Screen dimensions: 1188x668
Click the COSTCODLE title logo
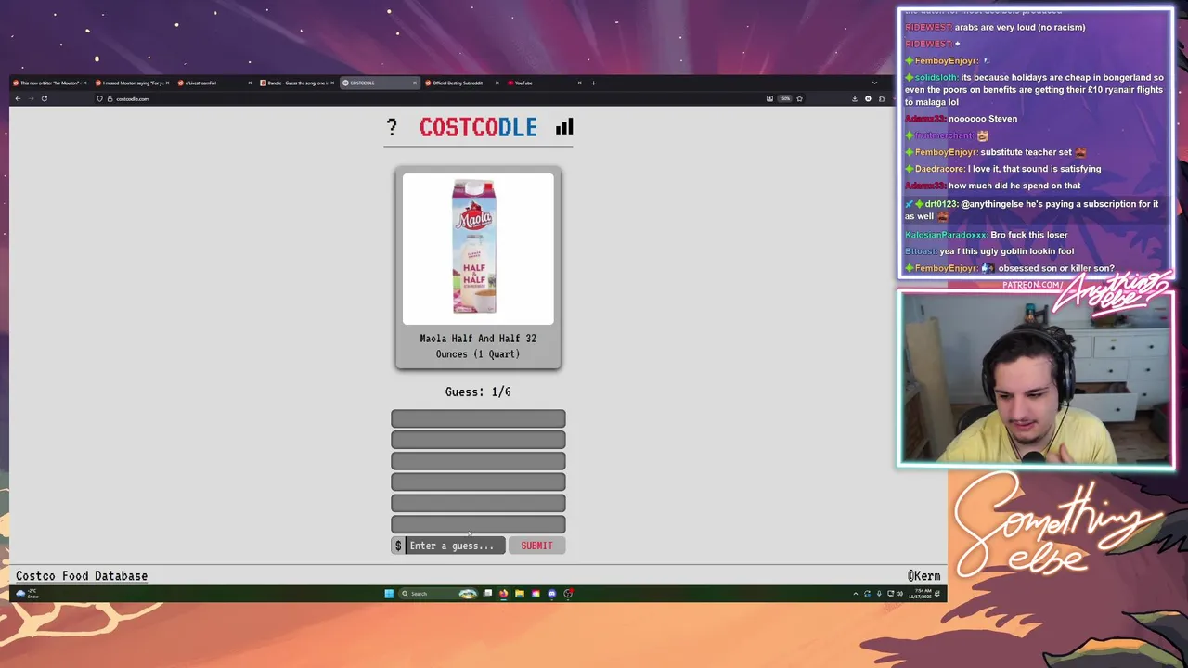[x=478, y=127]
